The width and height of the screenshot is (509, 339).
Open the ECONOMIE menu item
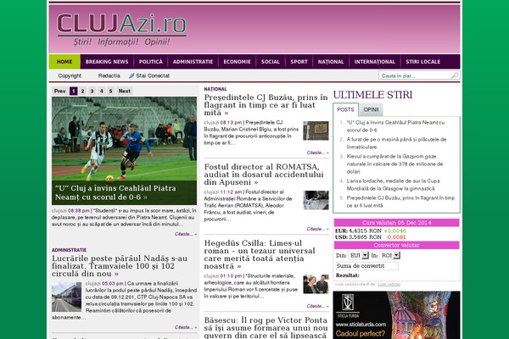(237, 62)
